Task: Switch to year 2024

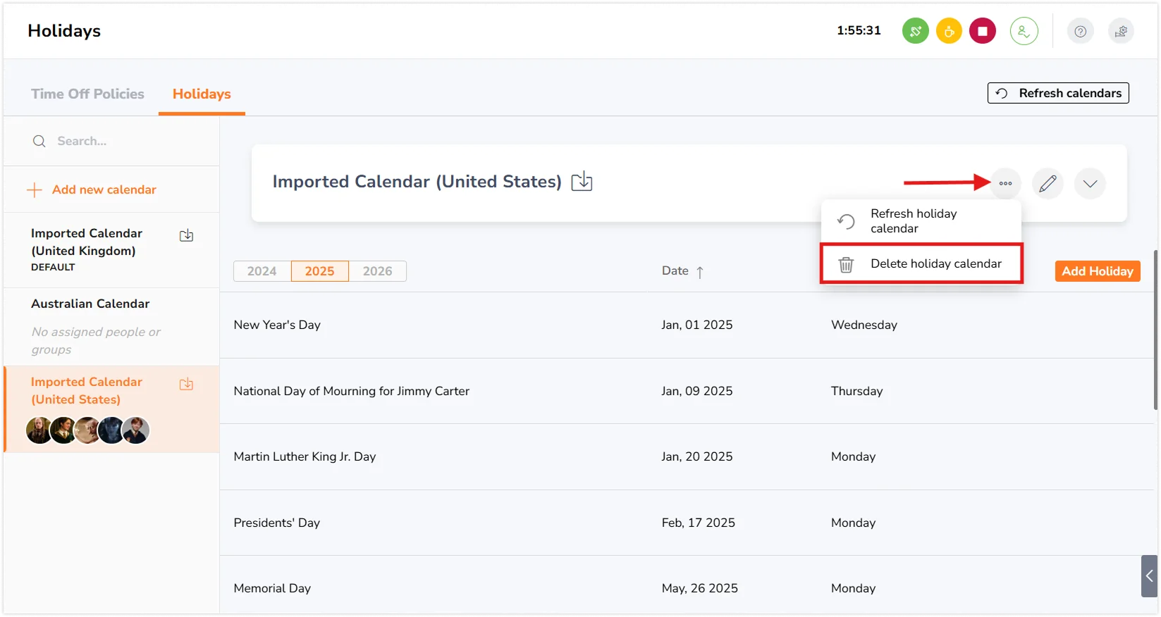Action: 262,271
